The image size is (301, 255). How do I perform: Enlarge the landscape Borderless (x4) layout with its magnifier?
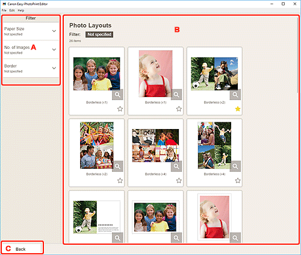pyautogui.click(x=176, y=166)
